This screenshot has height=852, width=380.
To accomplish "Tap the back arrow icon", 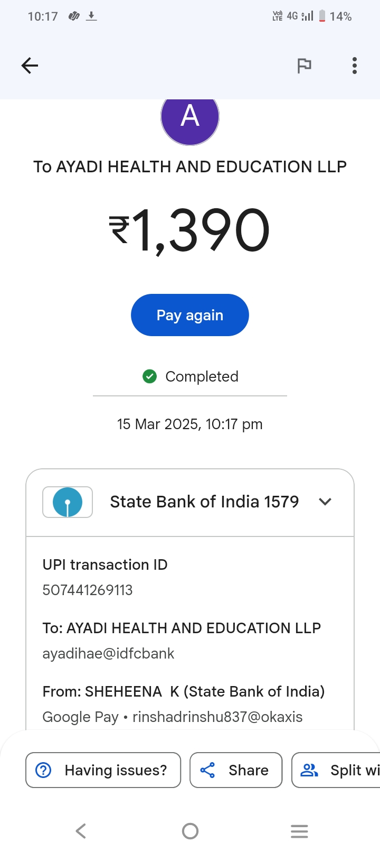I will (x=30, y=66).
